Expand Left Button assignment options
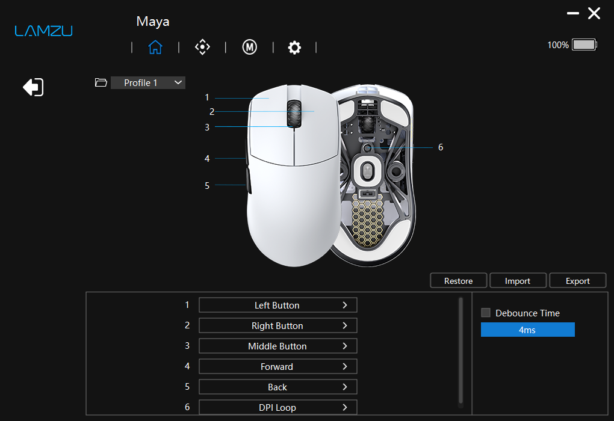The image size is (614, 421). (278, 305)
